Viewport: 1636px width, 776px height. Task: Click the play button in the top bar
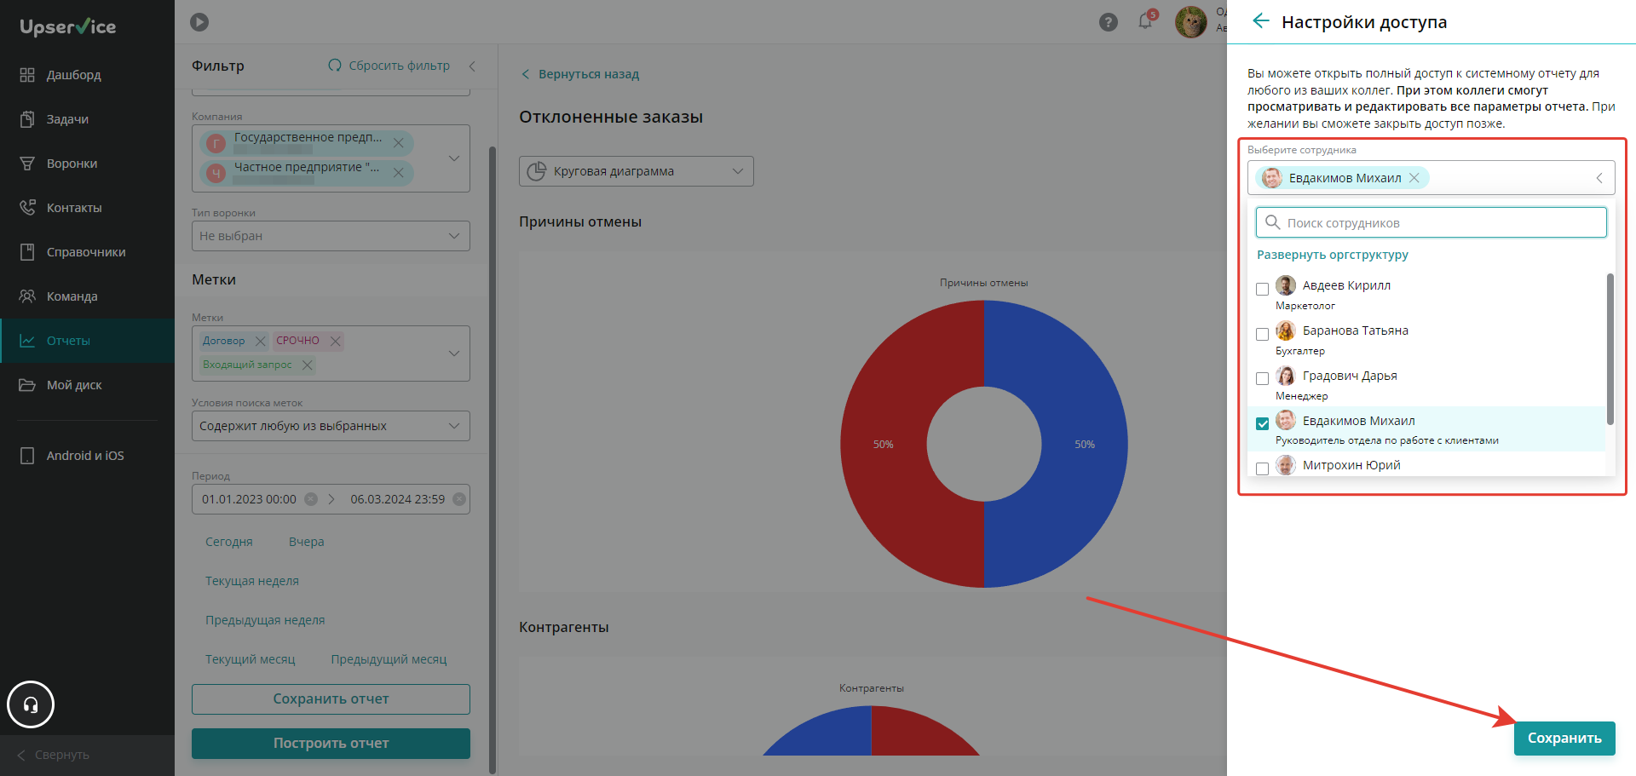click(x=199, y=22)
